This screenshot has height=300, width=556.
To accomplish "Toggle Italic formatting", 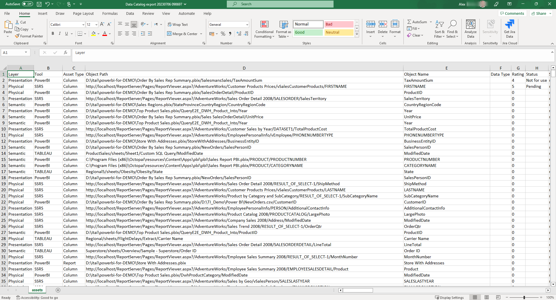I will (60, 34).
